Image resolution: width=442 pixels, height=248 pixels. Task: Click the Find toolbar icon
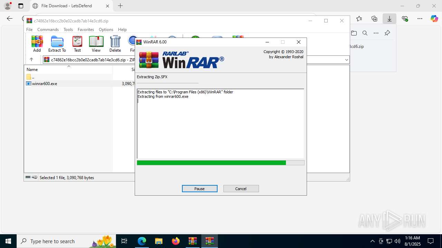pyautogui.click(x=131, y=44)
